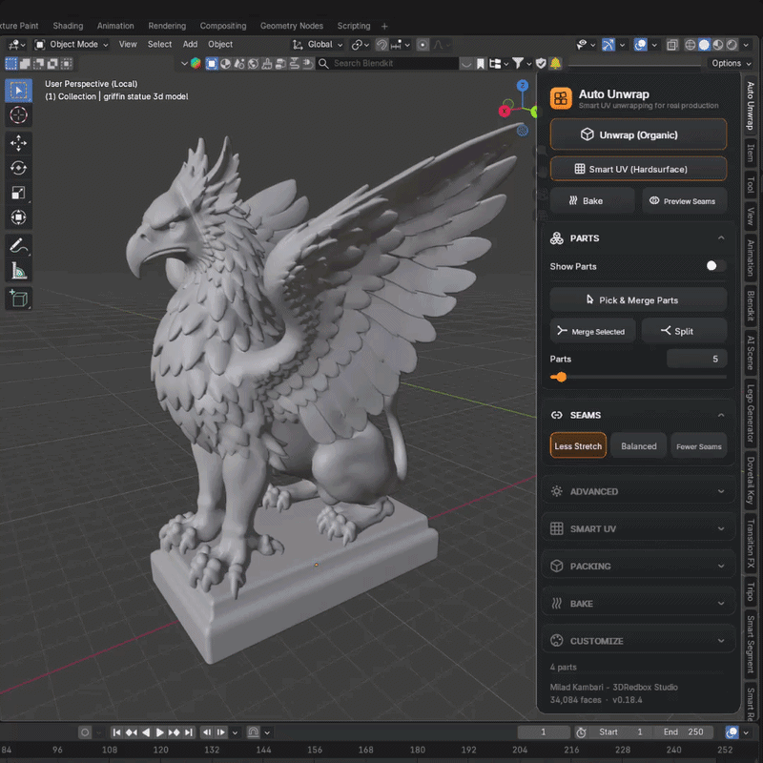Select the Annotate tool
Screen dimensions: 763x763
point(18,246)
